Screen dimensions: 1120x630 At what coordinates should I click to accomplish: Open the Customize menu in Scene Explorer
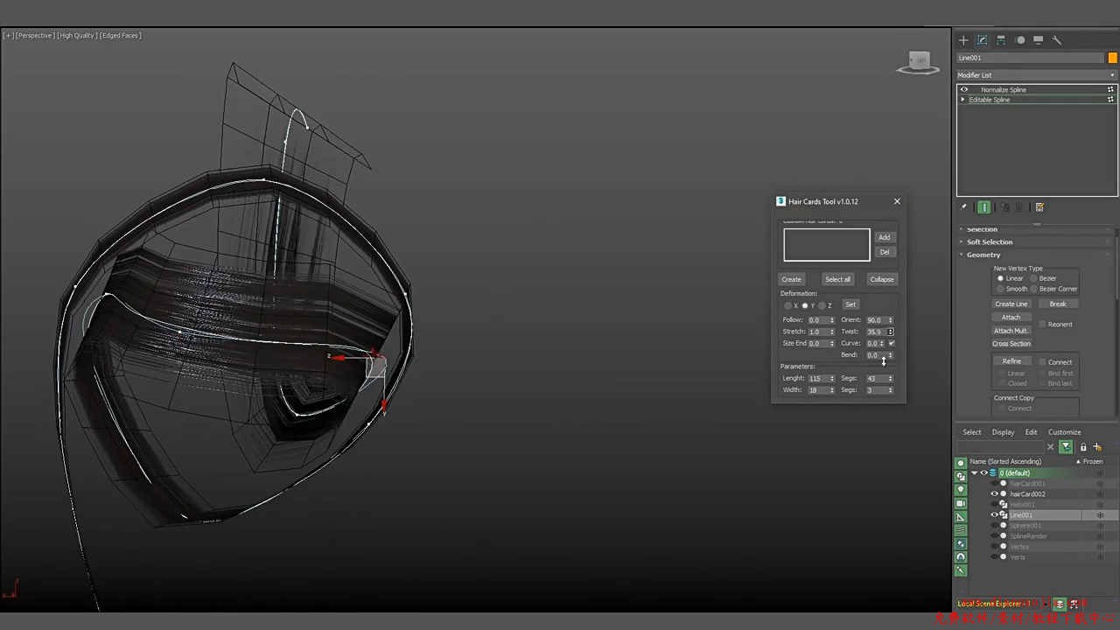1064,432
